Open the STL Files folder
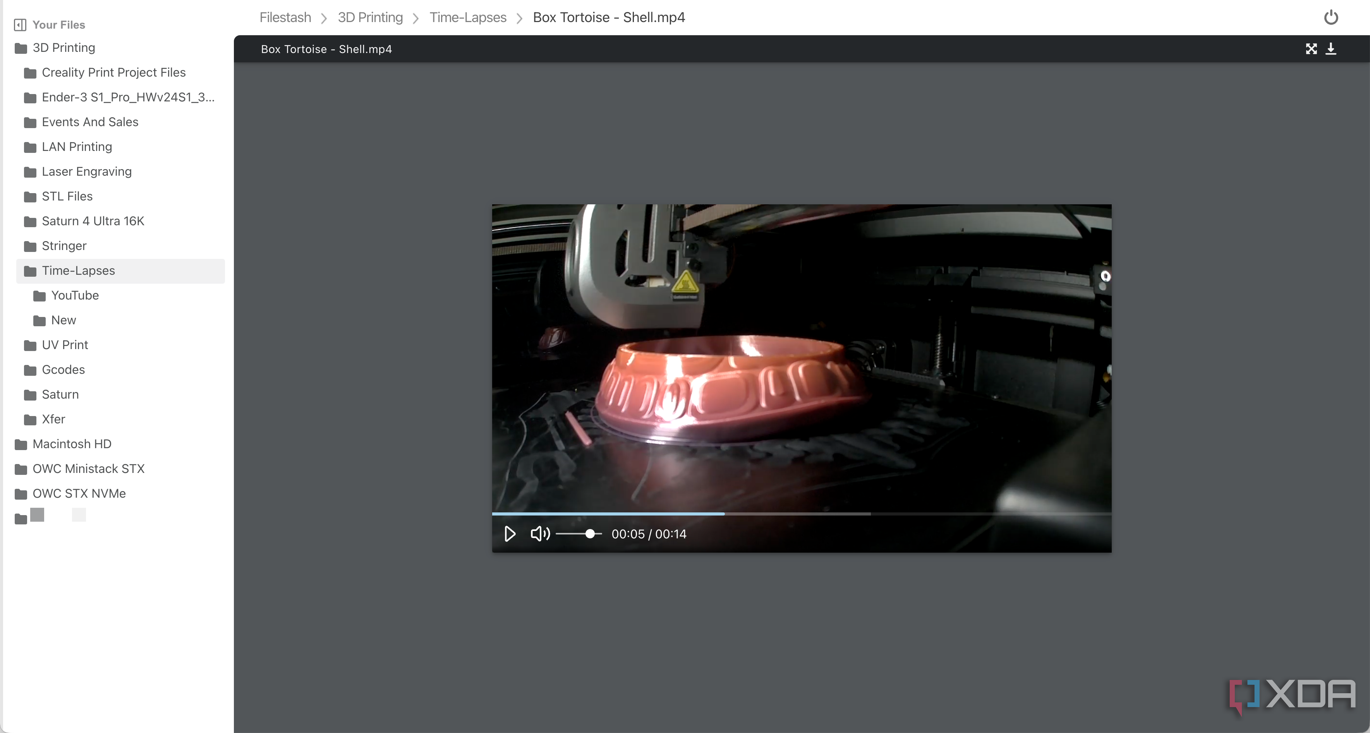The image size is (1370, 733). [67, 196]
